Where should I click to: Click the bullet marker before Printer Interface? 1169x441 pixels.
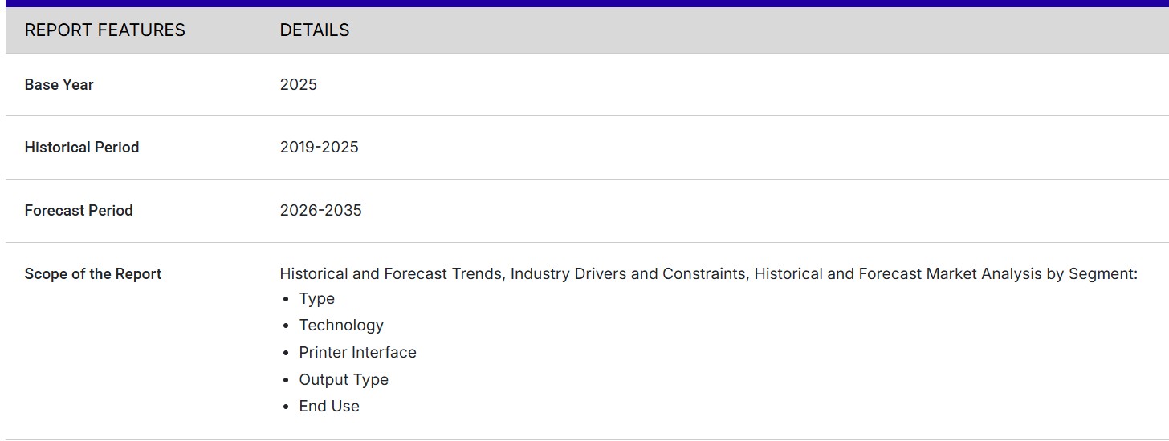286,354
